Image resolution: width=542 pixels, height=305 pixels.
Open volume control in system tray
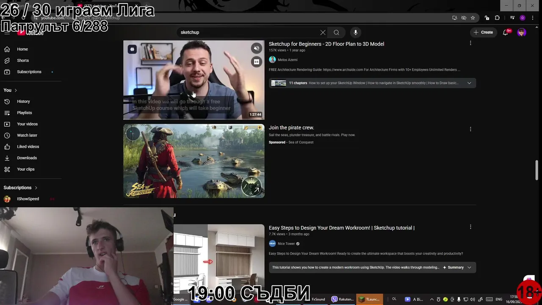[x=473, y=299]
